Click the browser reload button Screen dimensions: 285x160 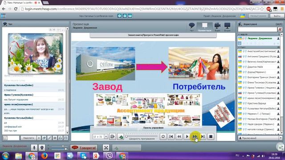[16, 9]
